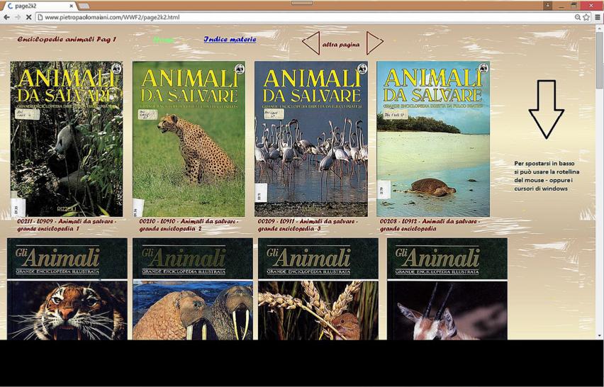Open the cheetah cover of Animali da salvare

coord(189,139)
